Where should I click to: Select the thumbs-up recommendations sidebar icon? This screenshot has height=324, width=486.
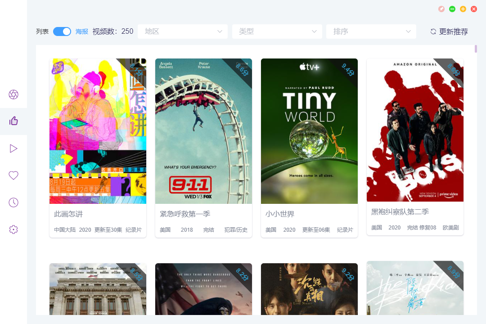click(x=13, y=121)
